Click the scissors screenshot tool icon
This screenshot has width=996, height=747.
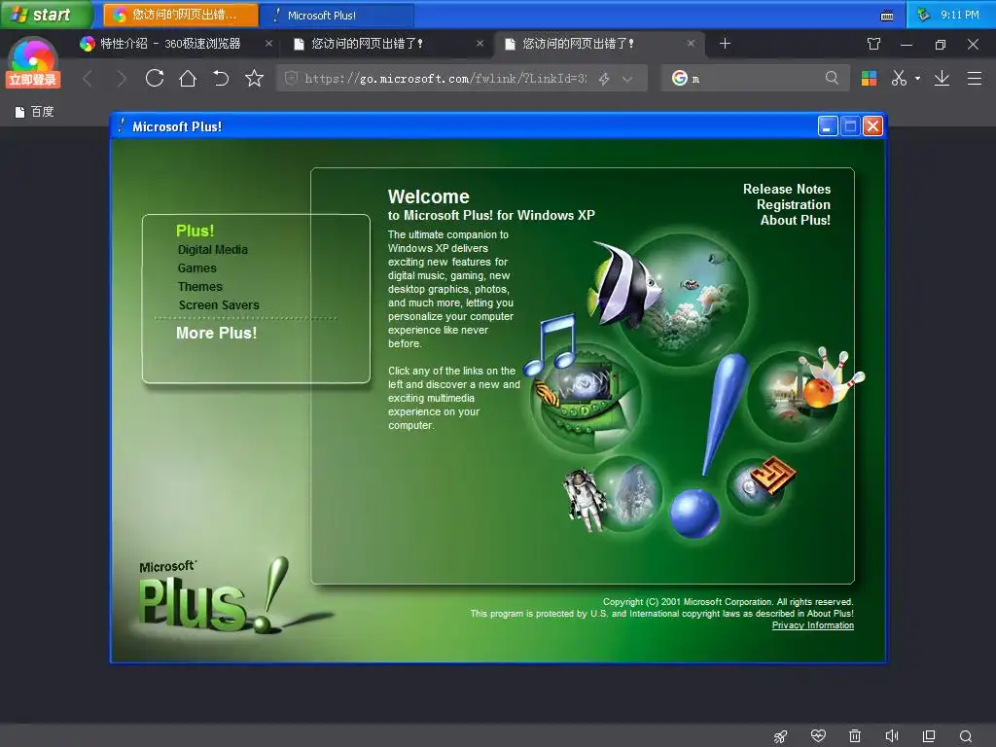pos(899,78)
